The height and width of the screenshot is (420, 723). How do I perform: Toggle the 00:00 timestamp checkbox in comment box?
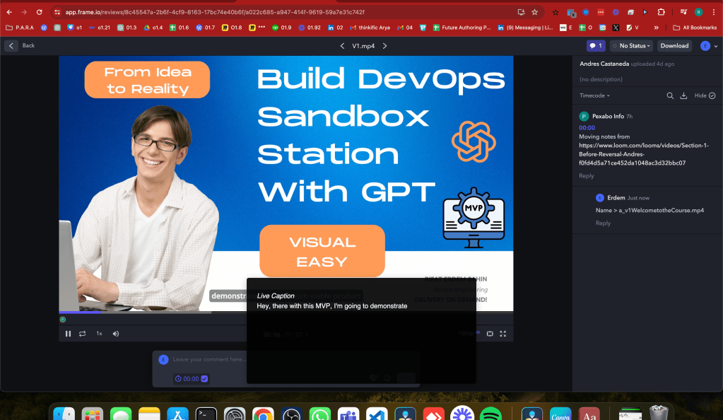point(204,379)
